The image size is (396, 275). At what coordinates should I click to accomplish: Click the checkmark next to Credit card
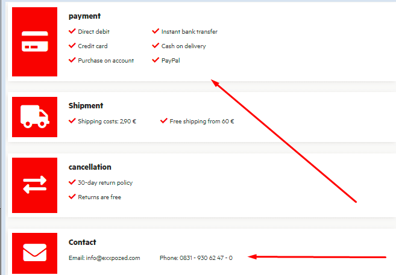coord(72,46)
